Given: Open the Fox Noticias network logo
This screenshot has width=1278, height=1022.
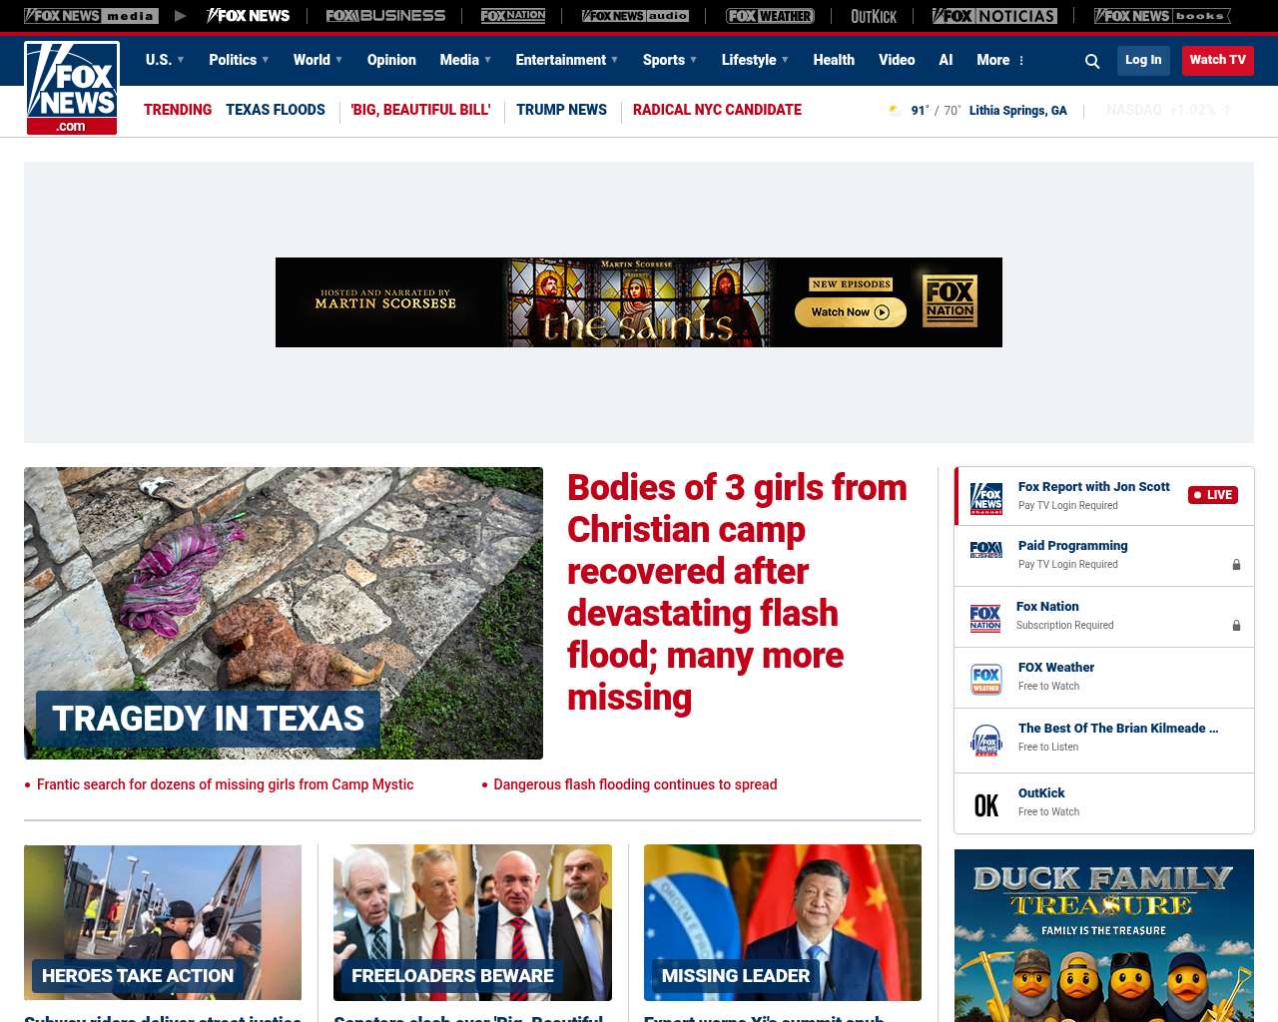Looking at the screenshot, I should pos(994,16).
